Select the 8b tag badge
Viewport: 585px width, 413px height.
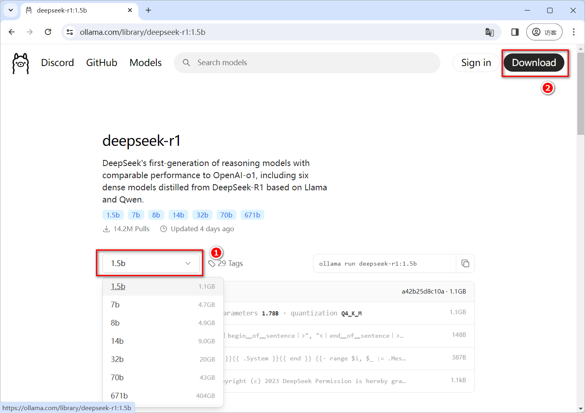(x=156, y=215)
